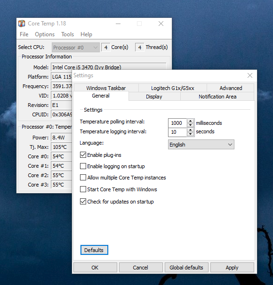Screen dimensions: 273x285
Task: Increase temperature polling interval with up arrow
Action: [x=190, y=121]
